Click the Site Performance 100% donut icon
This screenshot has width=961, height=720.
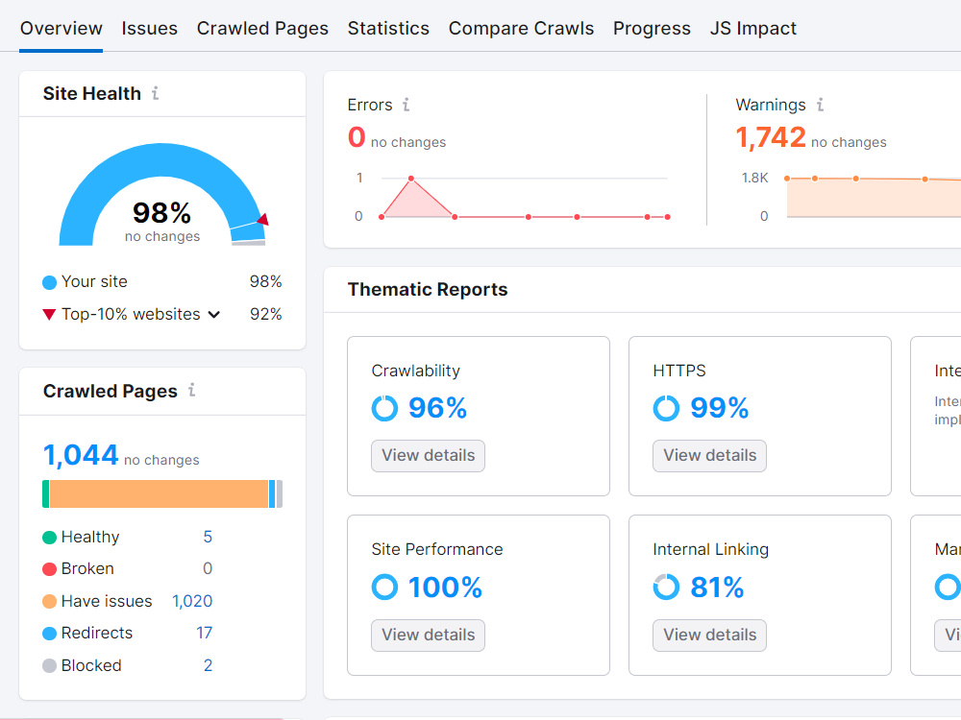pyautogui.click(x=385, y=588)
